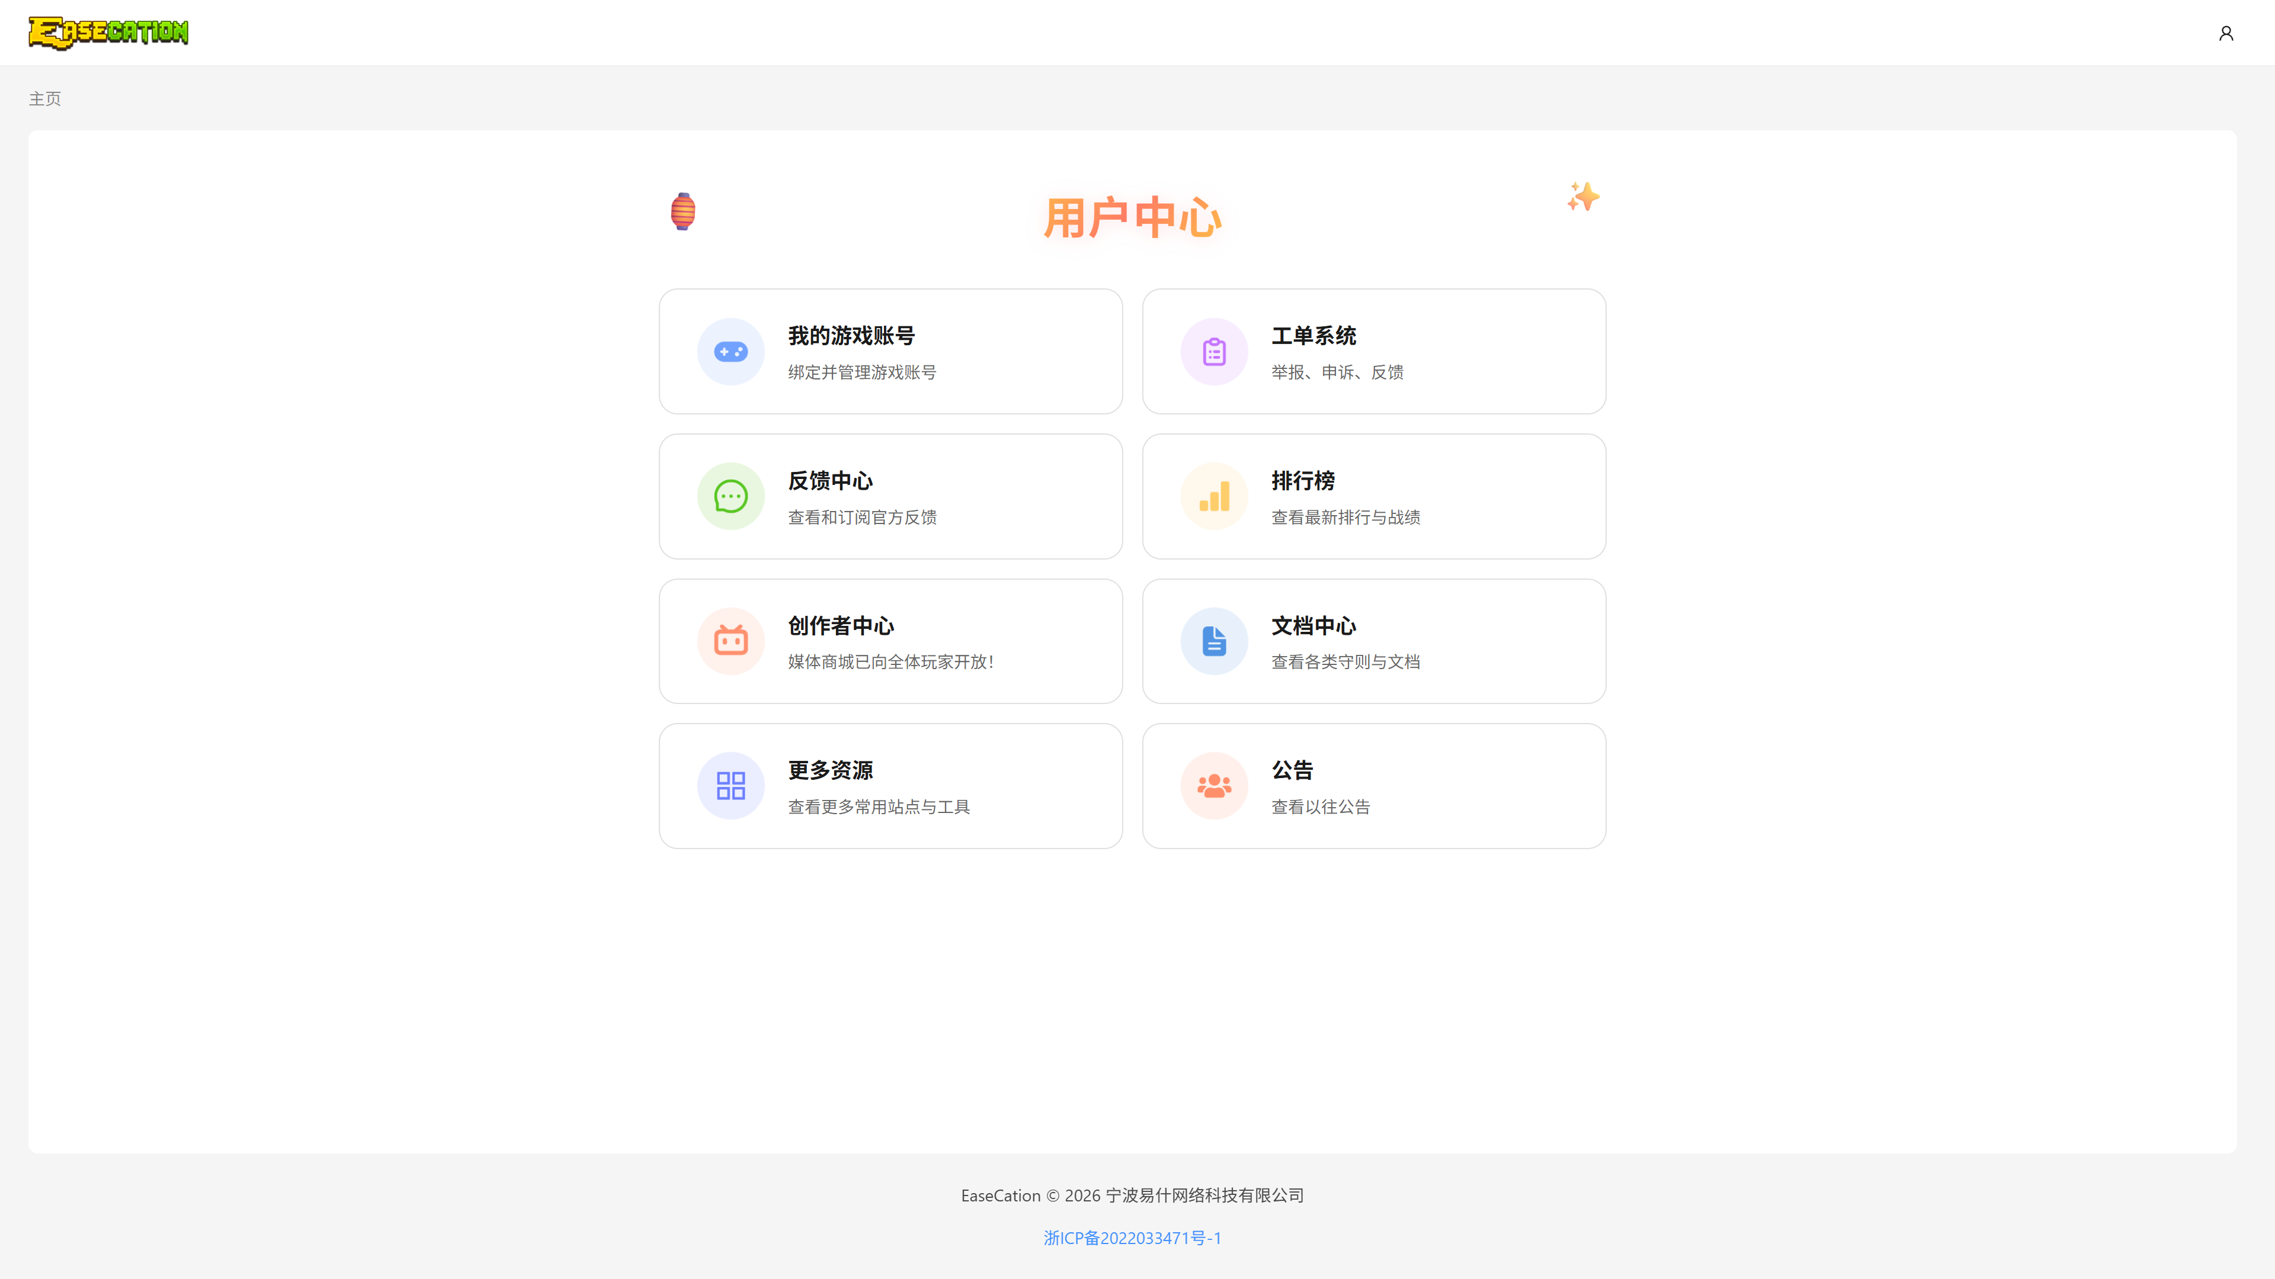Click the orange TV creator center icon
2275x1279 pixels.
pos(730,641)
